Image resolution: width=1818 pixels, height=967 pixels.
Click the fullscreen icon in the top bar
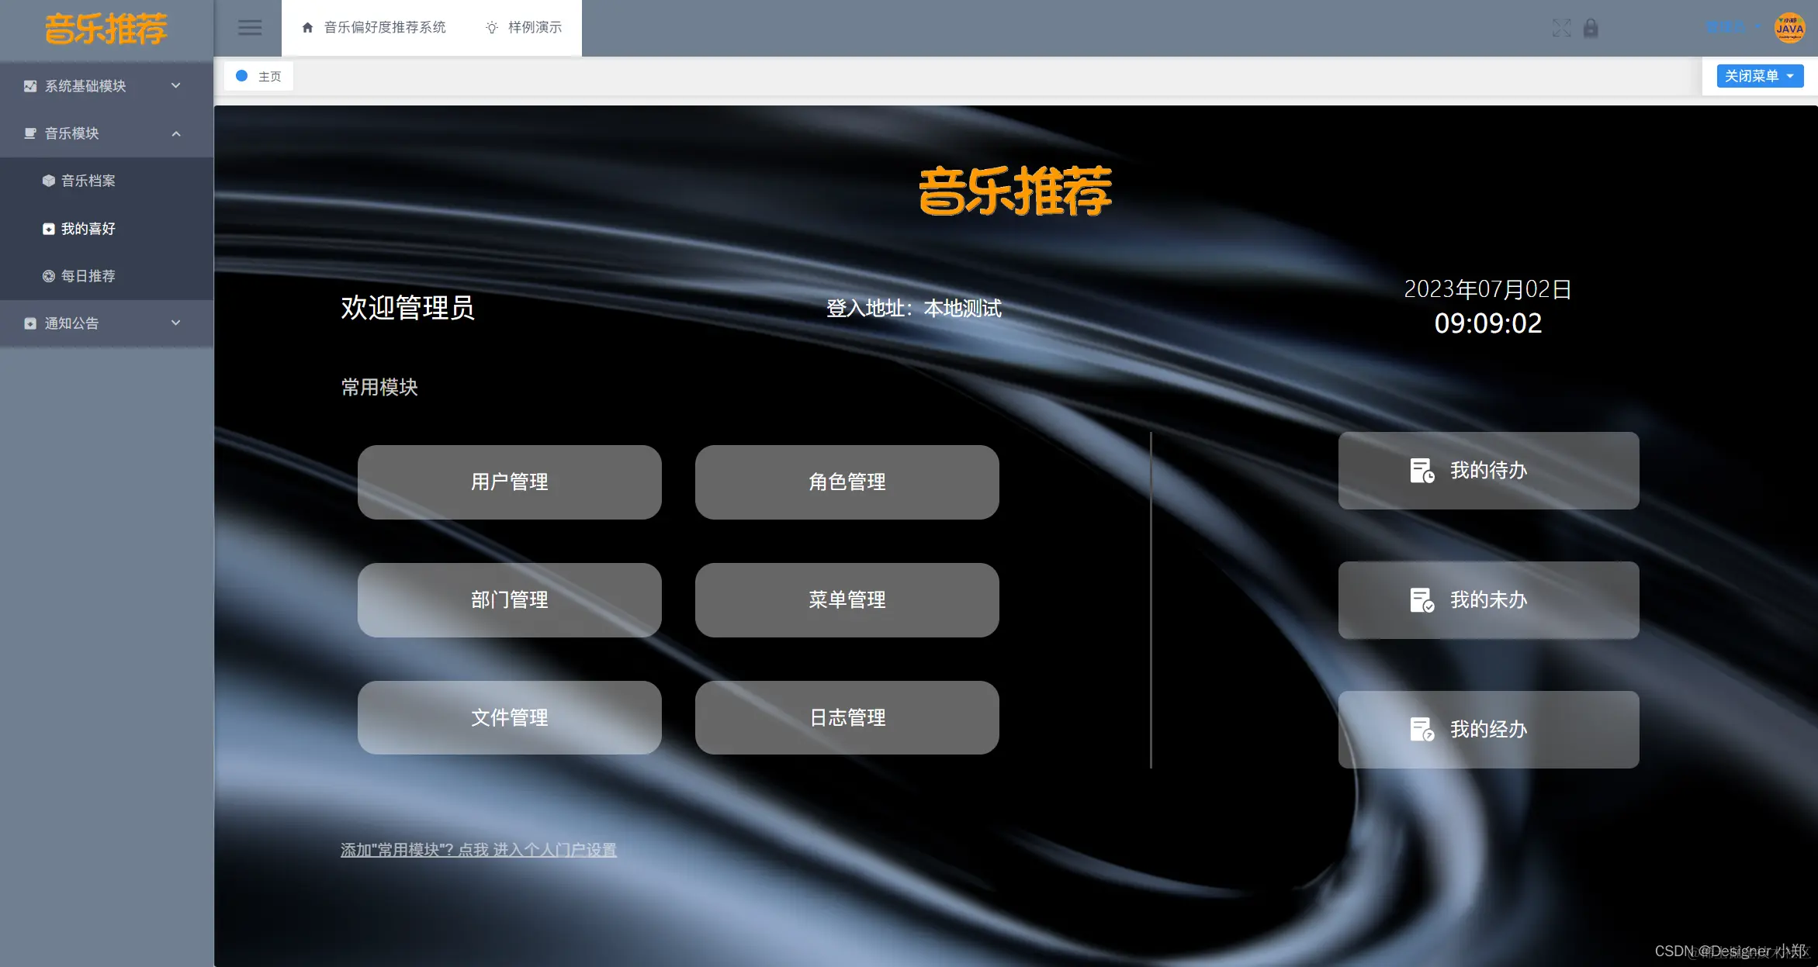point(1560,28)
